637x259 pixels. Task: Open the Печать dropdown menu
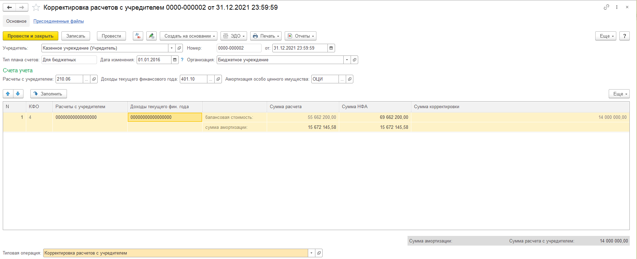[x=266, y=36]
